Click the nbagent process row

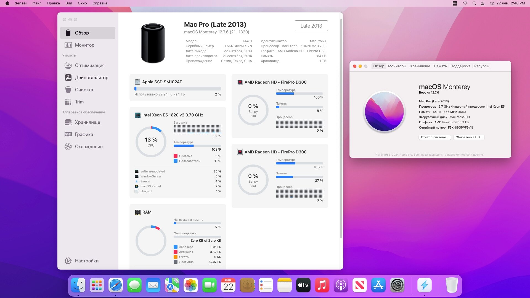178,191
